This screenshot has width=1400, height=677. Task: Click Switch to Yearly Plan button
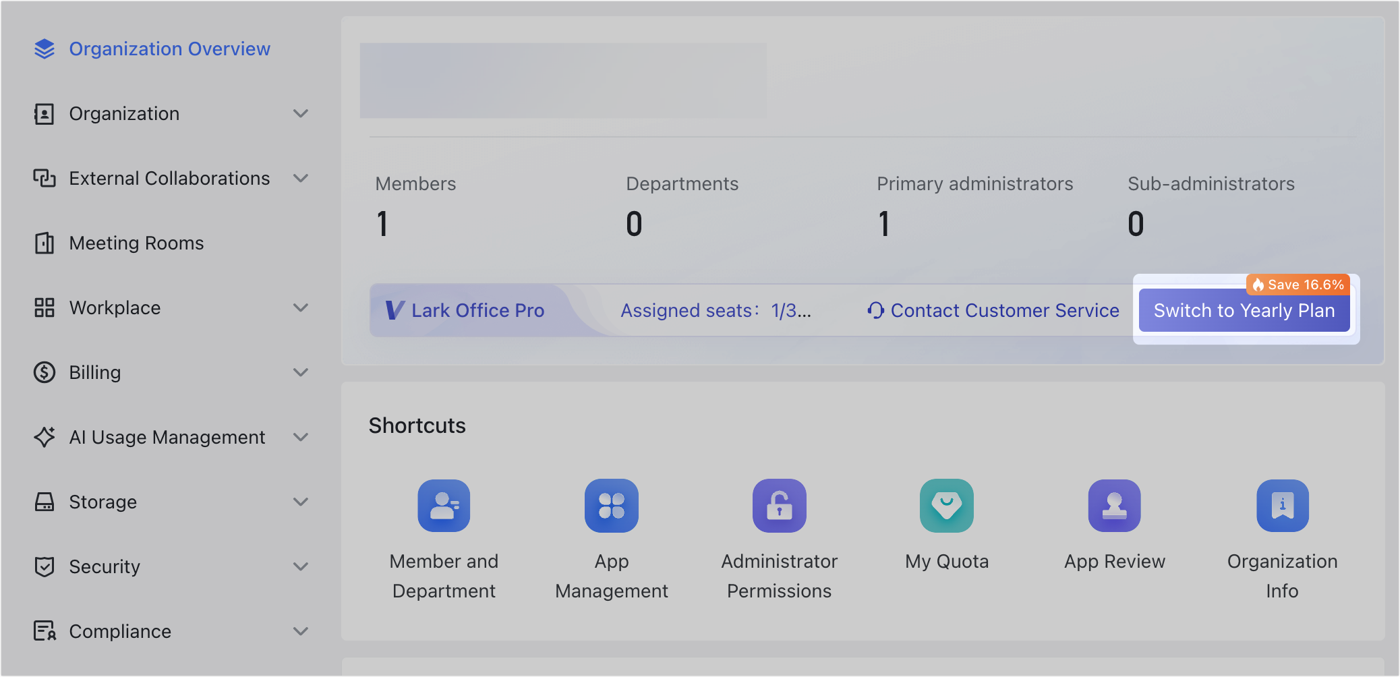1244,310
